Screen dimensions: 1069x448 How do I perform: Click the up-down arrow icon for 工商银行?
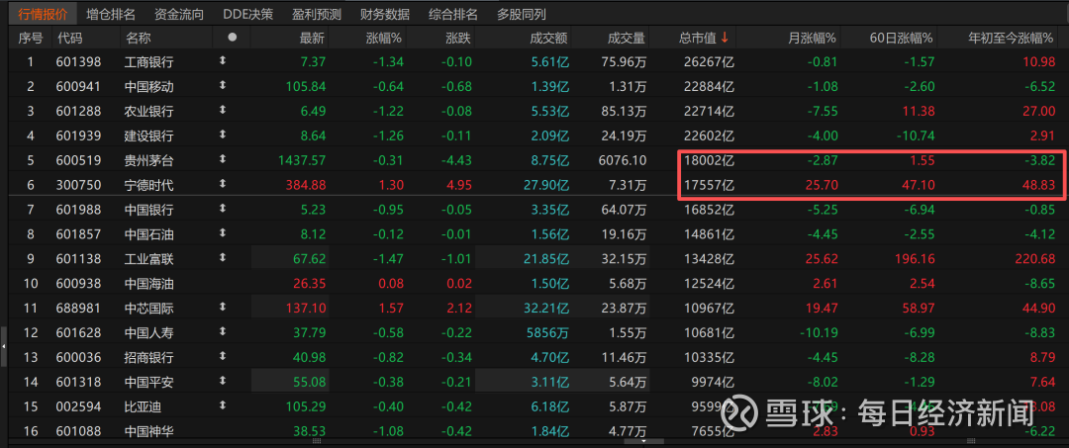click(223, 61)
